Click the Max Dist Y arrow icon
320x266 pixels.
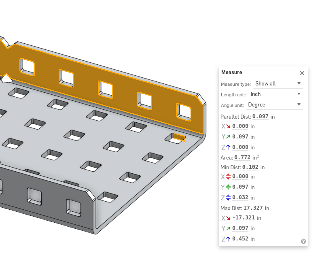[228, 228]
